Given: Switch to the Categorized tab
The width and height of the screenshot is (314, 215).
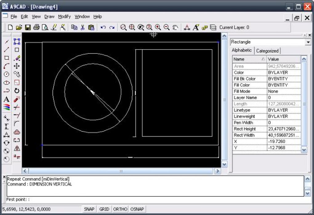Looking at the screenshot, I should tap(267, 51).
